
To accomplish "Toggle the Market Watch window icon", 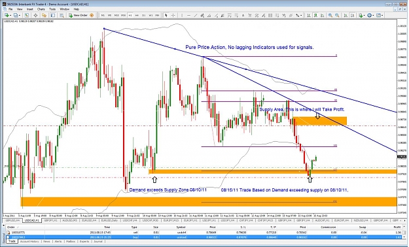I will (x=27, y=16).
